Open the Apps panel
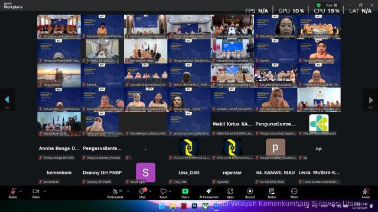378x212 pixels. click(230, 193)
